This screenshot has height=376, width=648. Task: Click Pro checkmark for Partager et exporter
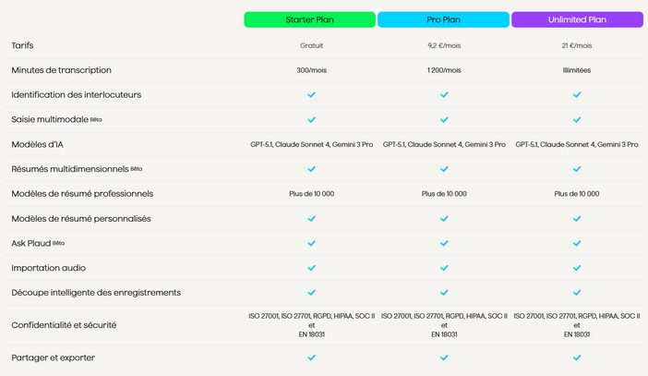pos(444,358)
